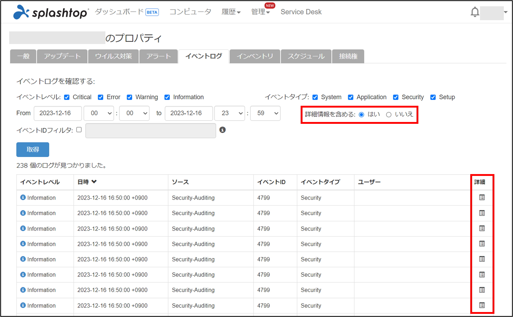
Task: Toggle the Warning checkbox
Action: [129, 97]
